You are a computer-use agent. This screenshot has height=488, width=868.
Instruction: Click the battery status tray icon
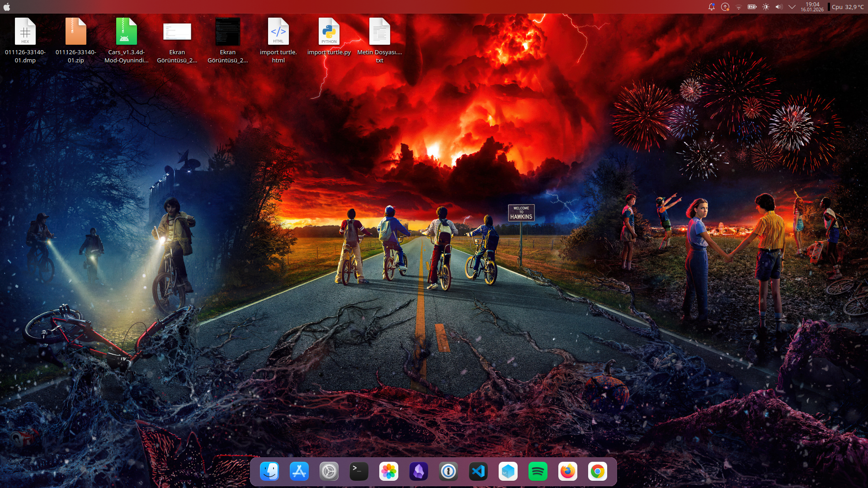(752, 7)
